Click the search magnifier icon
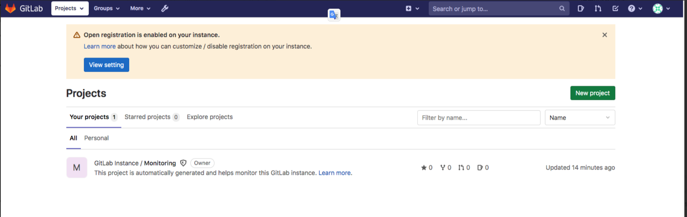 pos(562,8)
